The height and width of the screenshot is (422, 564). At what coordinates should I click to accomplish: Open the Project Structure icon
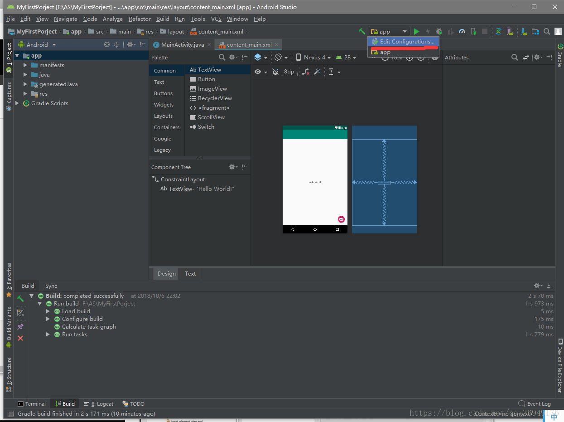535,31
